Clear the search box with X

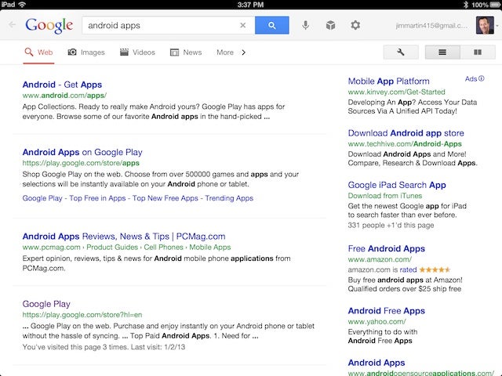coord(242,25)
